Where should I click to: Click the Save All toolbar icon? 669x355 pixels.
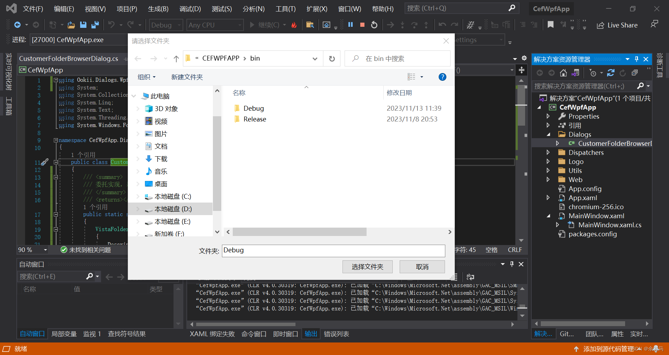click(95, 25)
